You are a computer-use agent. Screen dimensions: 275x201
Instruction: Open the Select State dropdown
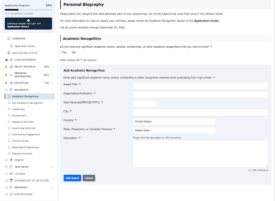tap(175, 130)
